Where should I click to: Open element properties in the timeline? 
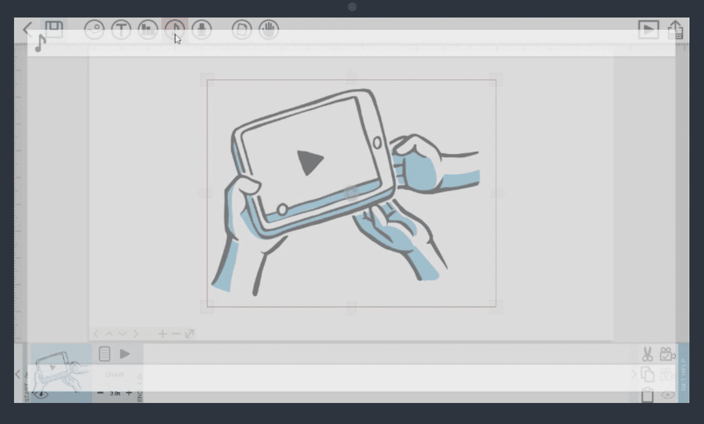coord(105,353)
